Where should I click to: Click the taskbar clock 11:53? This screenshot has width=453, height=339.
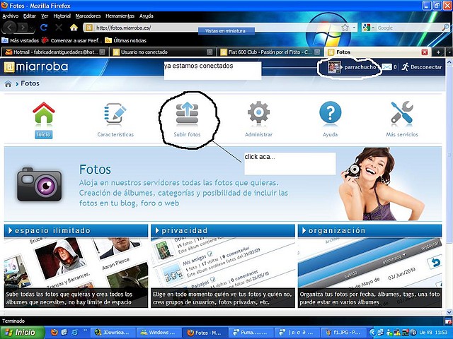point(442,333)
